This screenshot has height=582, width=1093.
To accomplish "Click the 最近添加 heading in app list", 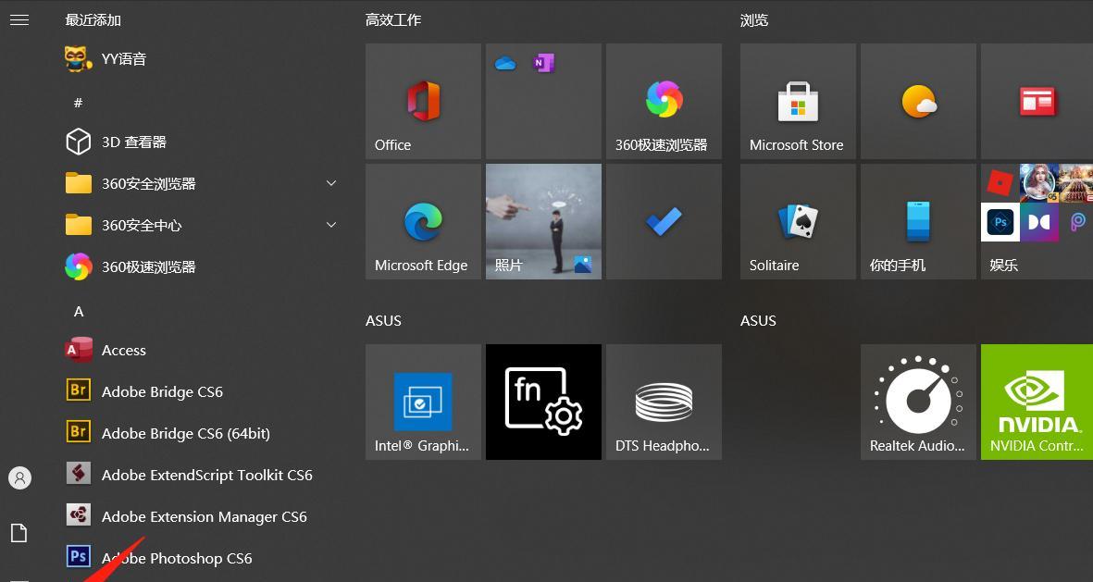I will pos(93,20).
